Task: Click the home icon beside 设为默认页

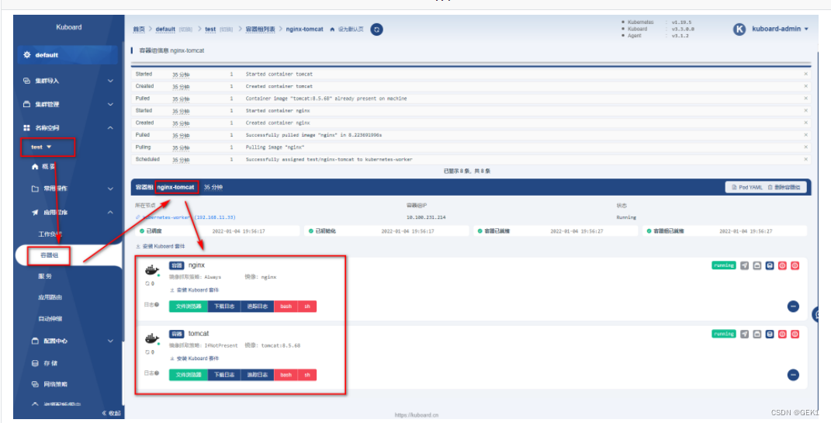Action: tap(332, 29)
